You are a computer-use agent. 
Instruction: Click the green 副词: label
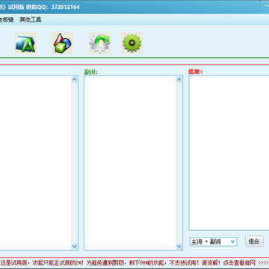tap(91, 72)
